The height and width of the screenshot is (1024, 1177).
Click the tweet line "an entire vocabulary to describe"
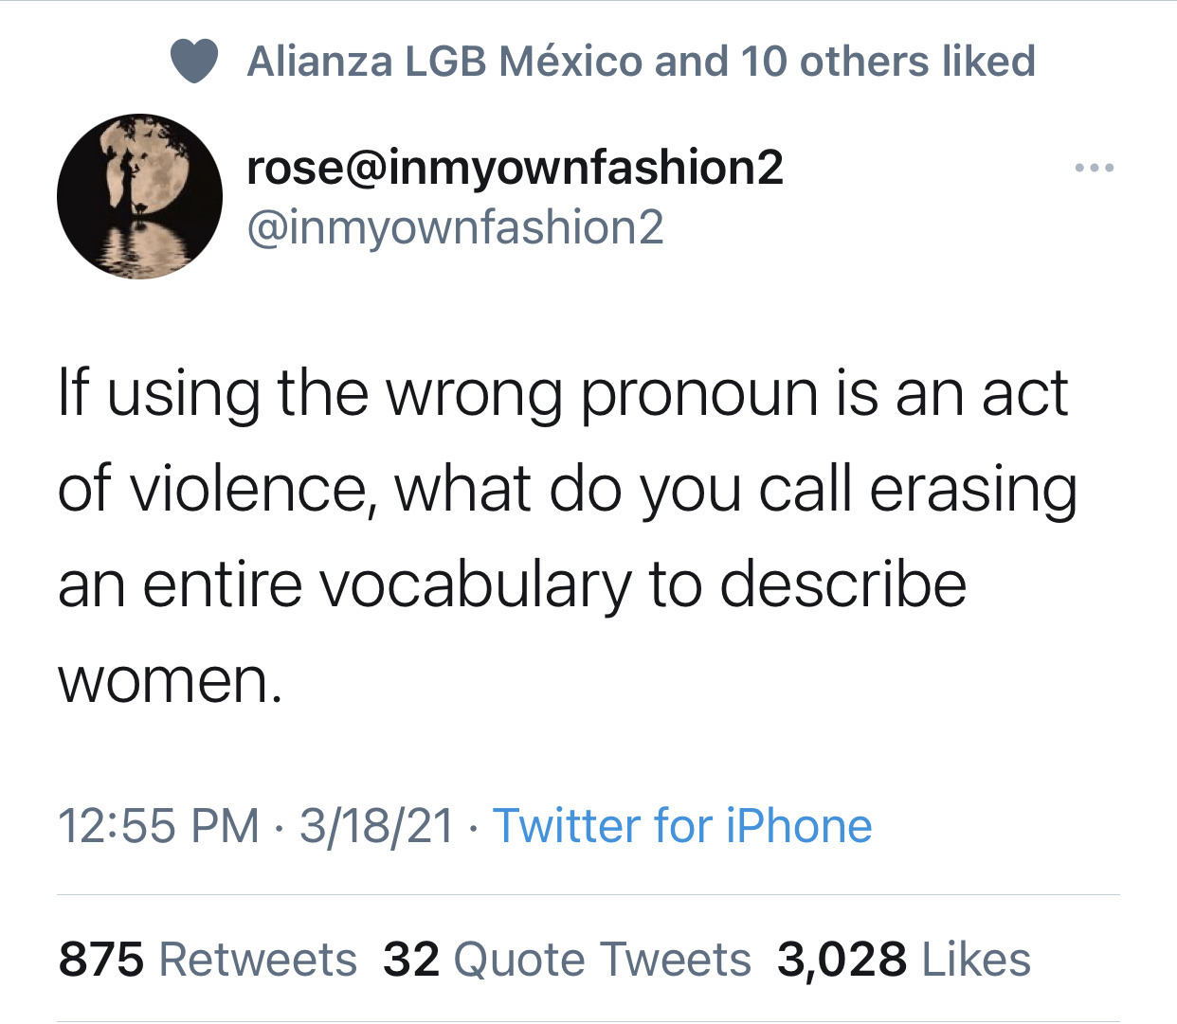pyautogui.click(x=512, y=584)
